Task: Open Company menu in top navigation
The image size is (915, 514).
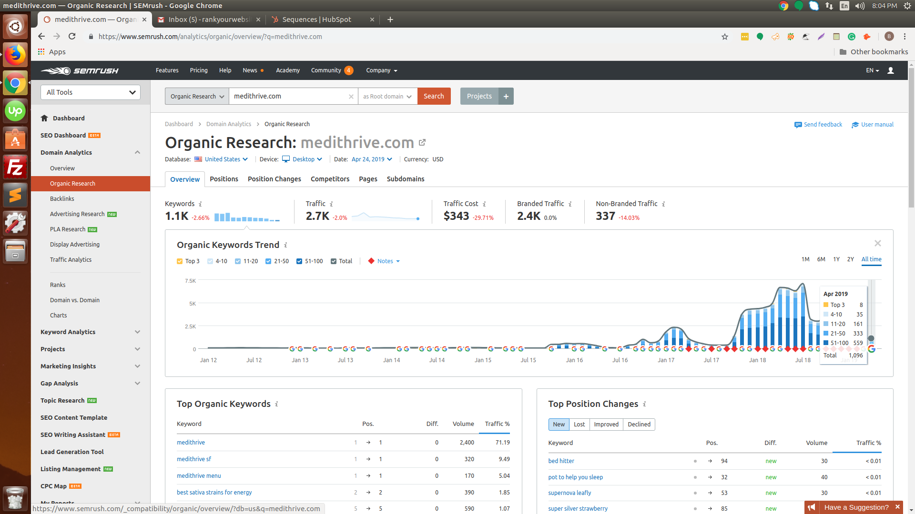Action: tap(382, 70)
